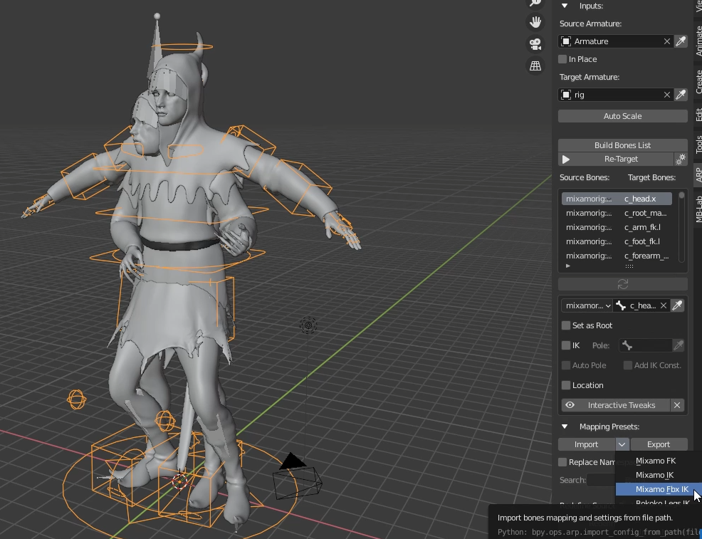Pick Source Armature with eyedropper

(x=681, y=41)
